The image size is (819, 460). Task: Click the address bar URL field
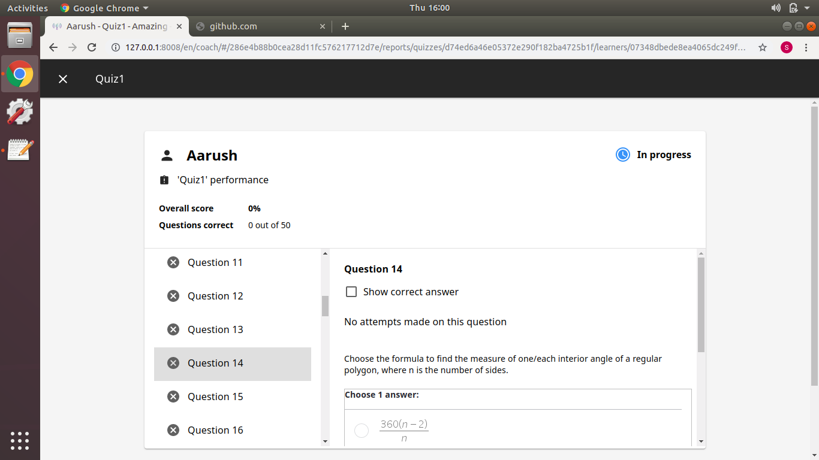point(436,47)
